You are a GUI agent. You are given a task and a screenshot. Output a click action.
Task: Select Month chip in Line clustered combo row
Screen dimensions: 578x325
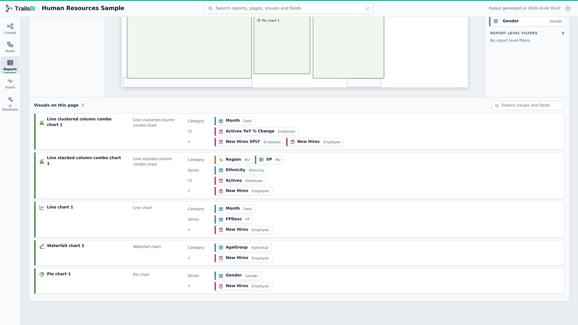tap(235, 121)
